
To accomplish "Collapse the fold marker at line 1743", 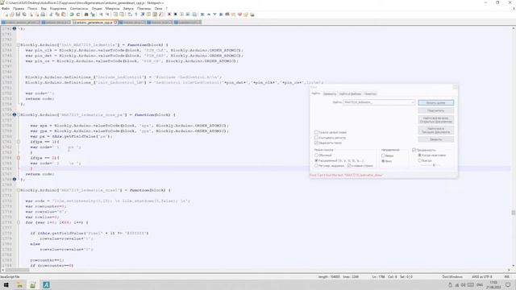I will click(19, 45).
